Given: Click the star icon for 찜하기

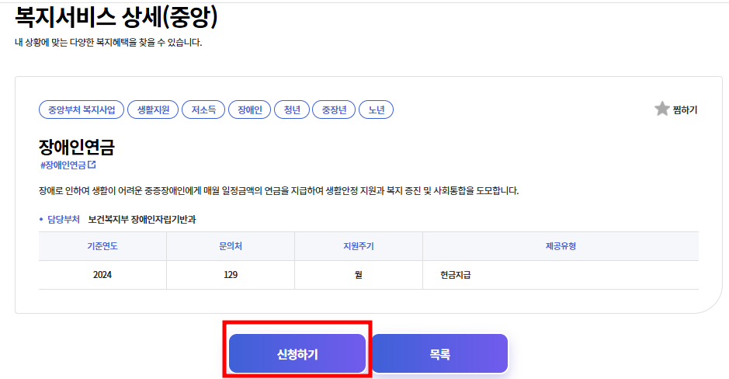Looking at the screenshot, I should point(661,110).
